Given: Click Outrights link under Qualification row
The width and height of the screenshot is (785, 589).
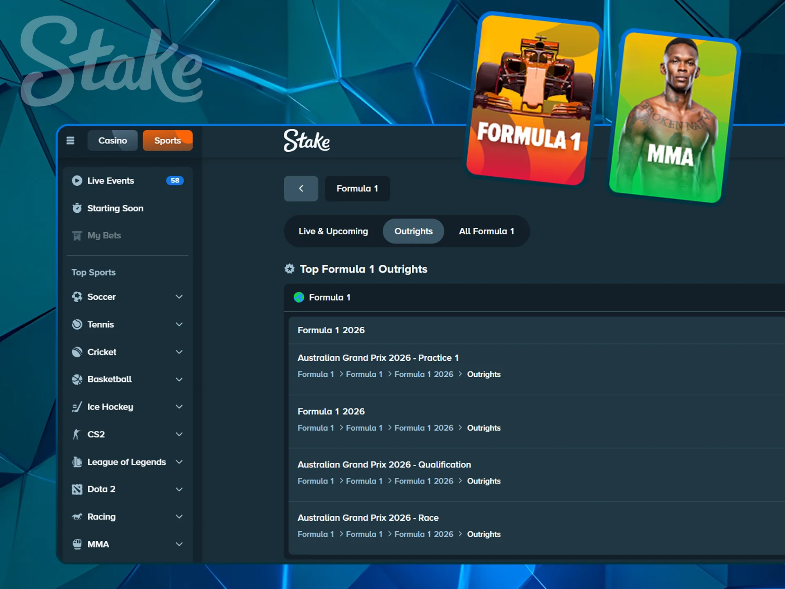Looking at the screenshot, I should coord(484,481).
